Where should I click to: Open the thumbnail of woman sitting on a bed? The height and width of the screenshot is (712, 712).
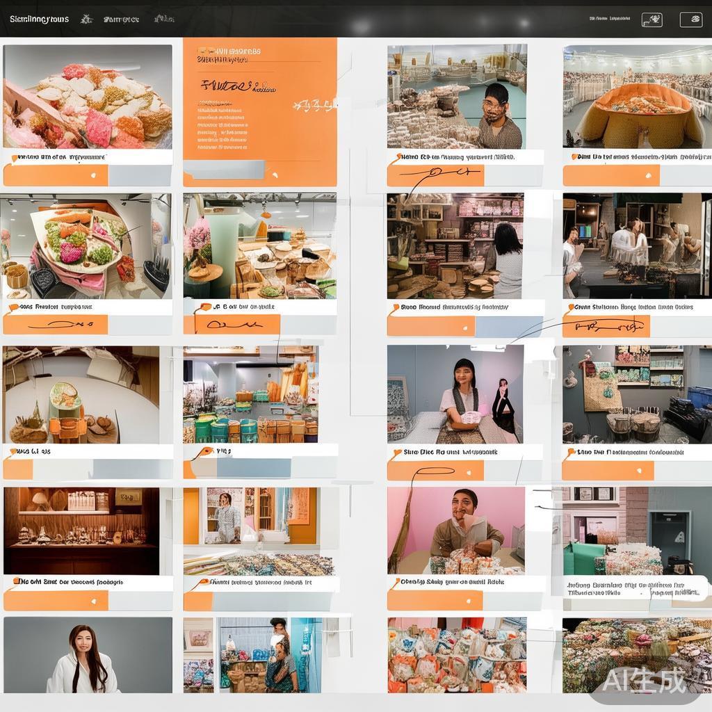tap(455, 394)
